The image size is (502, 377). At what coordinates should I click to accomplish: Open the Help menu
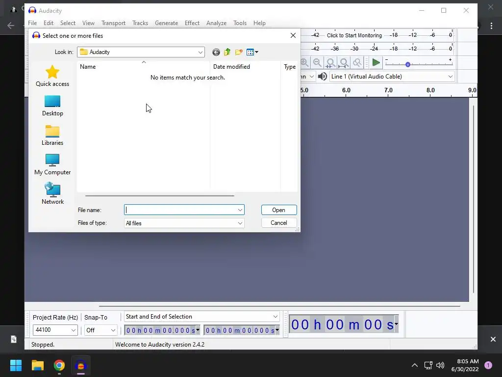coord(259,23)
